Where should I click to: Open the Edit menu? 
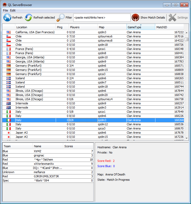(13, 10)
